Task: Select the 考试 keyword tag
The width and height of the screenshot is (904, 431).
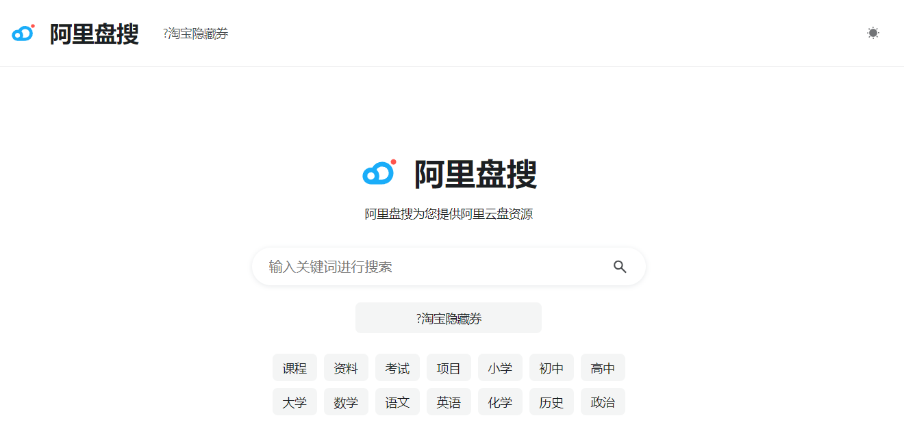Action: [397, 367]
